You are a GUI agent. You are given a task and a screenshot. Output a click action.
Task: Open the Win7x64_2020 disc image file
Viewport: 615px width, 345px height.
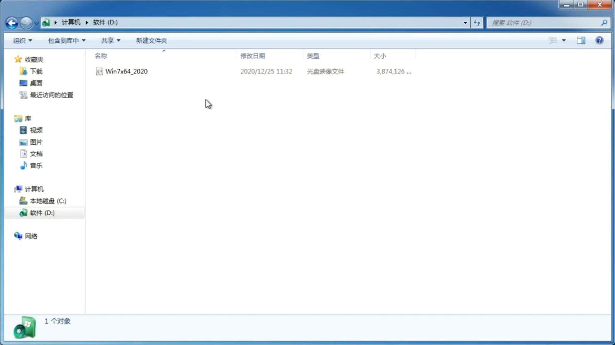tap(126, 71)
